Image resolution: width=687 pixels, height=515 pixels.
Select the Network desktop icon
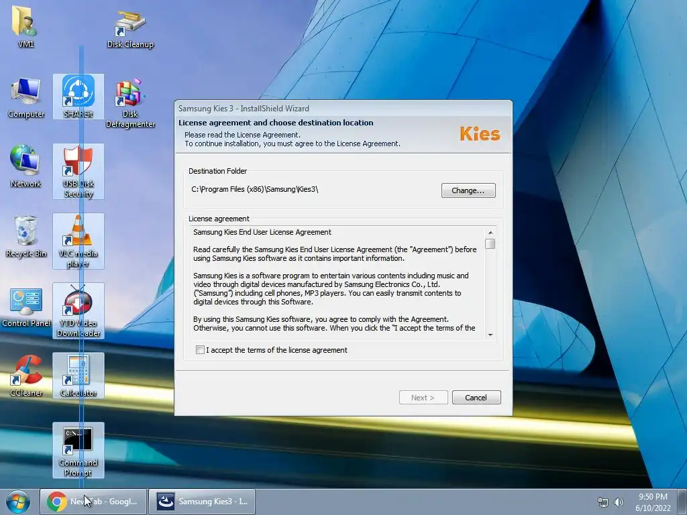(25, 166)
